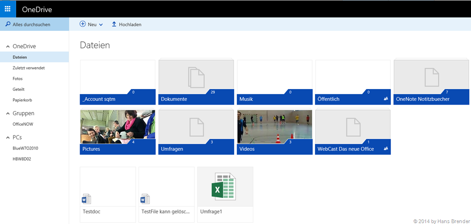Image resolution: width=471 pixels, height=224 pixels.
Task: Open the Umfrage1 Excel file icon
Action: tap(224, 187)
